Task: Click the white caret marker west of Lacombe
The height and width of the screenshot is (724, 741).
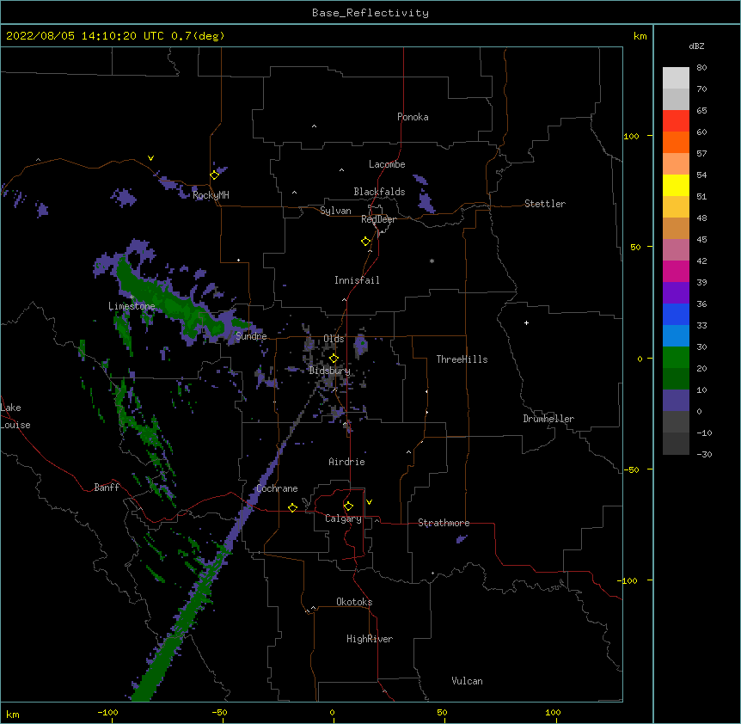Action: click(x=341, y=169)
